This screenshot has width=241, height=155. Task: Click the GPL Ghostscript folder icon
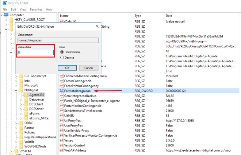(21, 76)
